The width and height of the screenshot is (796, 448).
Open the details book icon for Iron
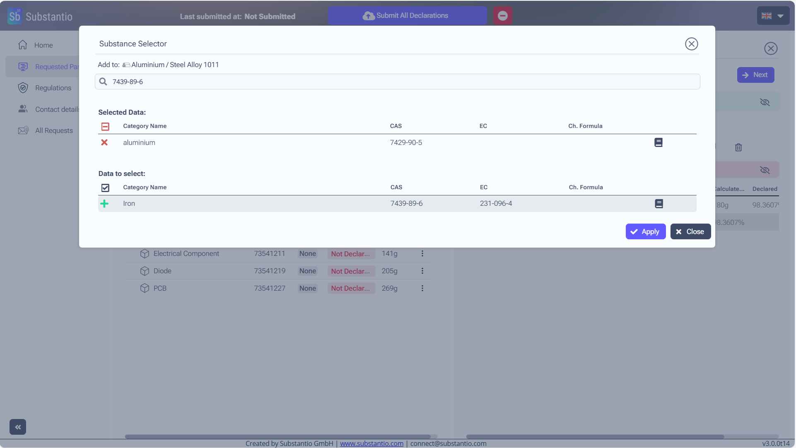(659, 204)
